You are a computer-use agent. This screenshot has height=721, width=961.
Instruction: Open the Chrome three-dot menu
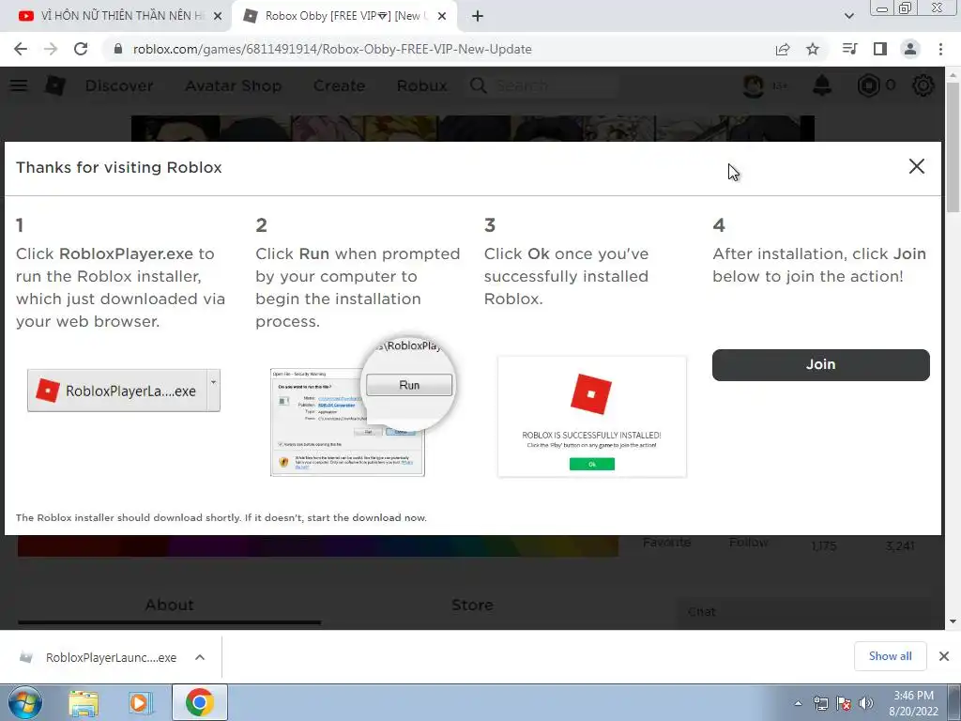pos(940,49)
